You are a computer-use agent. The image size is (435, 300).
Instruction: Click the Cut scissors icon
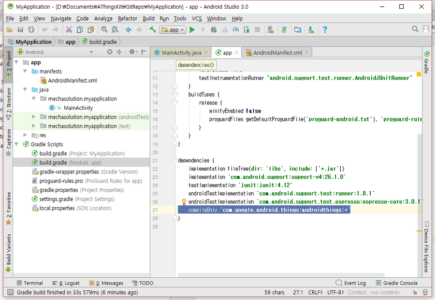[69, 29]
